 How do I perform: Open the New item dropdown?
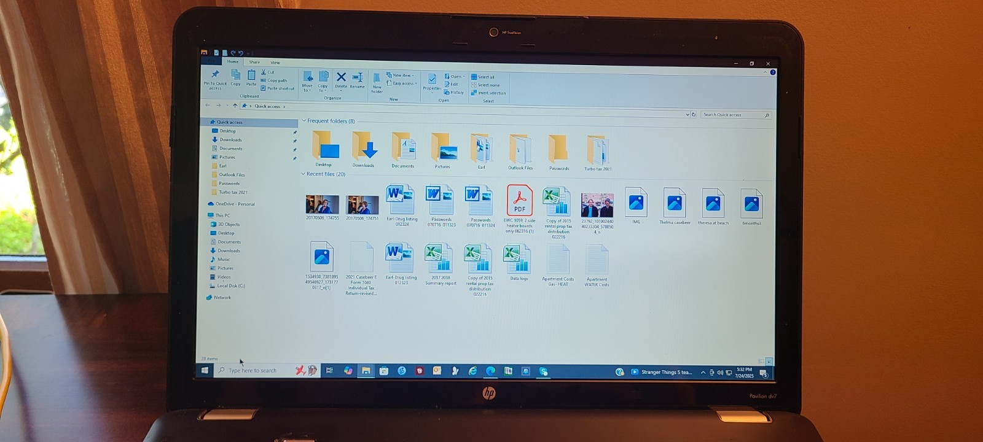pyautogui.click(x=400, y=76)
